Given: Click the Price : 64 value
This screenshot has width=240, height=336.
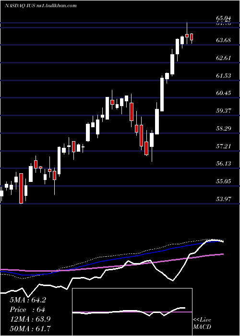Looking at the screenshot, I should coord(27,310).
